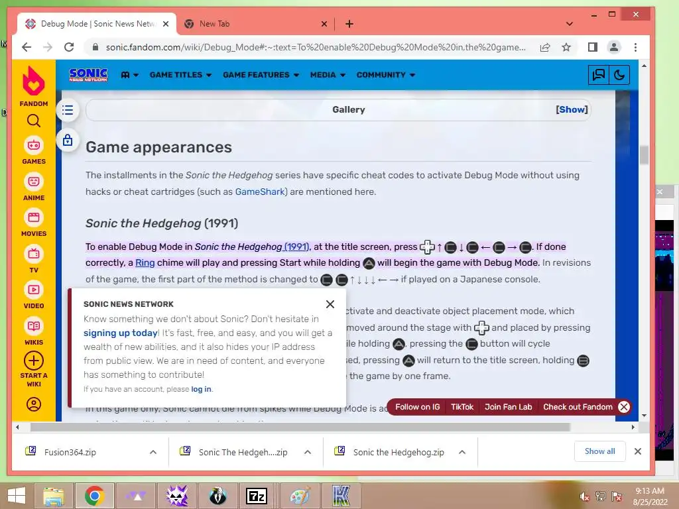Screen dimensions: 679x509
Task: Close the New Tab tab
Action: point(324,24)
